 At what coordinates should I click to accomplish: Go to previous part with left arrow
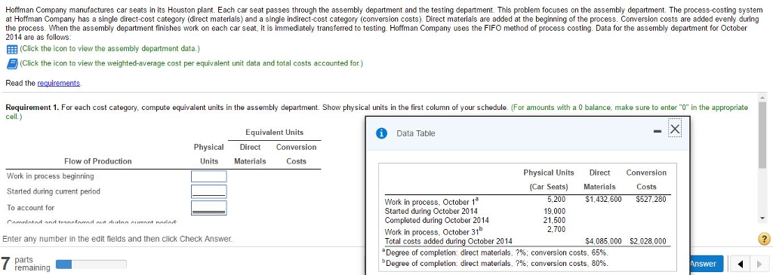coord(741,264)
